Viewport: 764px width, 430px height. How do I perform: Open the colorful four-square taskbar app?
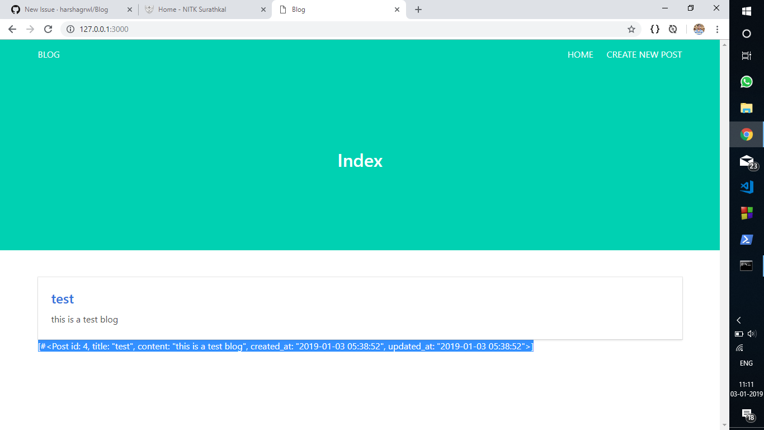(x=746, y=213)
